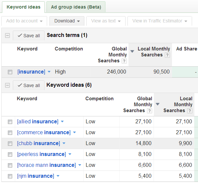This screenshot has height=184, width=198.
Task: Open dropdown arrow beside [insurance]
Action: [x=49, y=72]
